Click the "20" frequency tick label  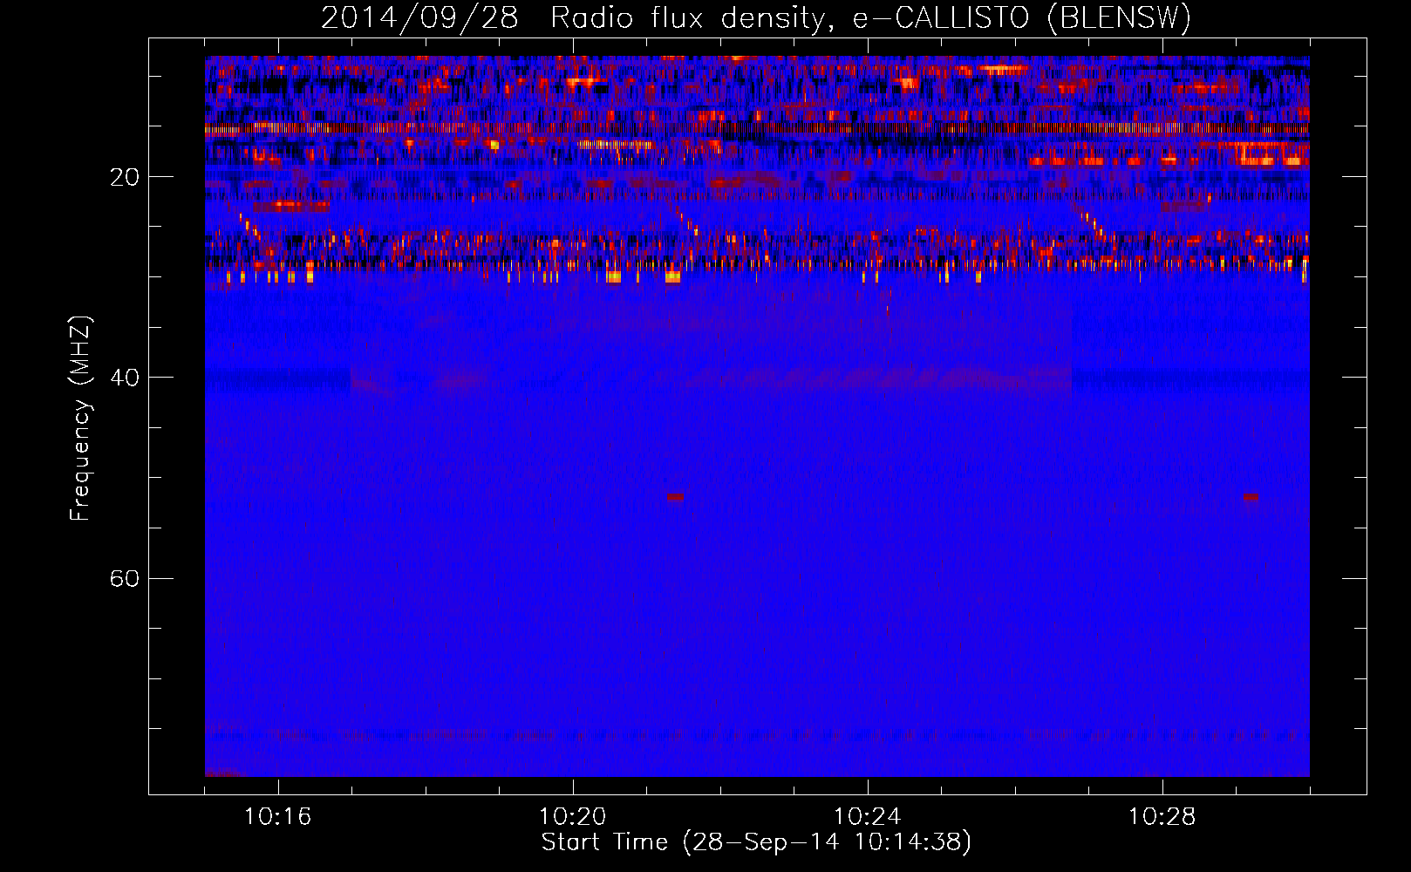click(x=125, y=177)
